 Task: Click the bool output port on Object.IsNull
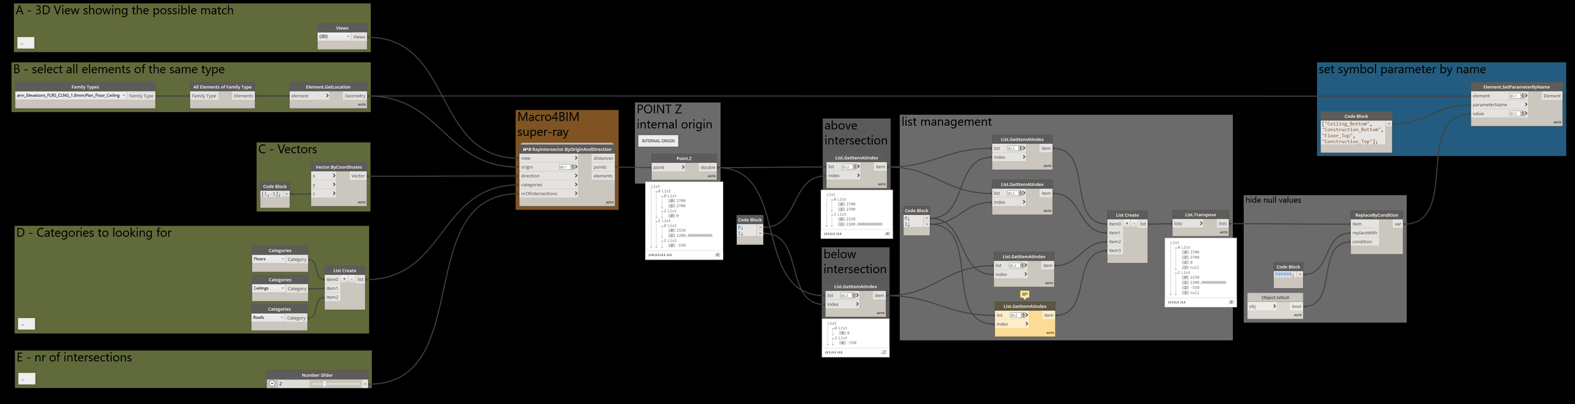(x=1296, y=307)
